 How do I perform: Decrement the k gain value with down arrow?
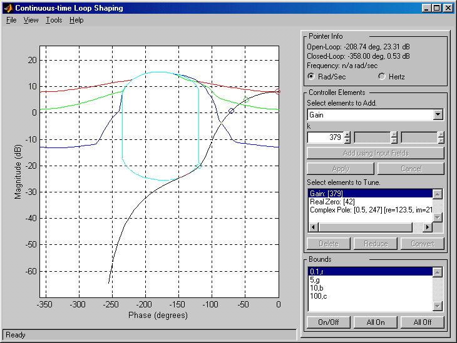click(x=346, y=140)
